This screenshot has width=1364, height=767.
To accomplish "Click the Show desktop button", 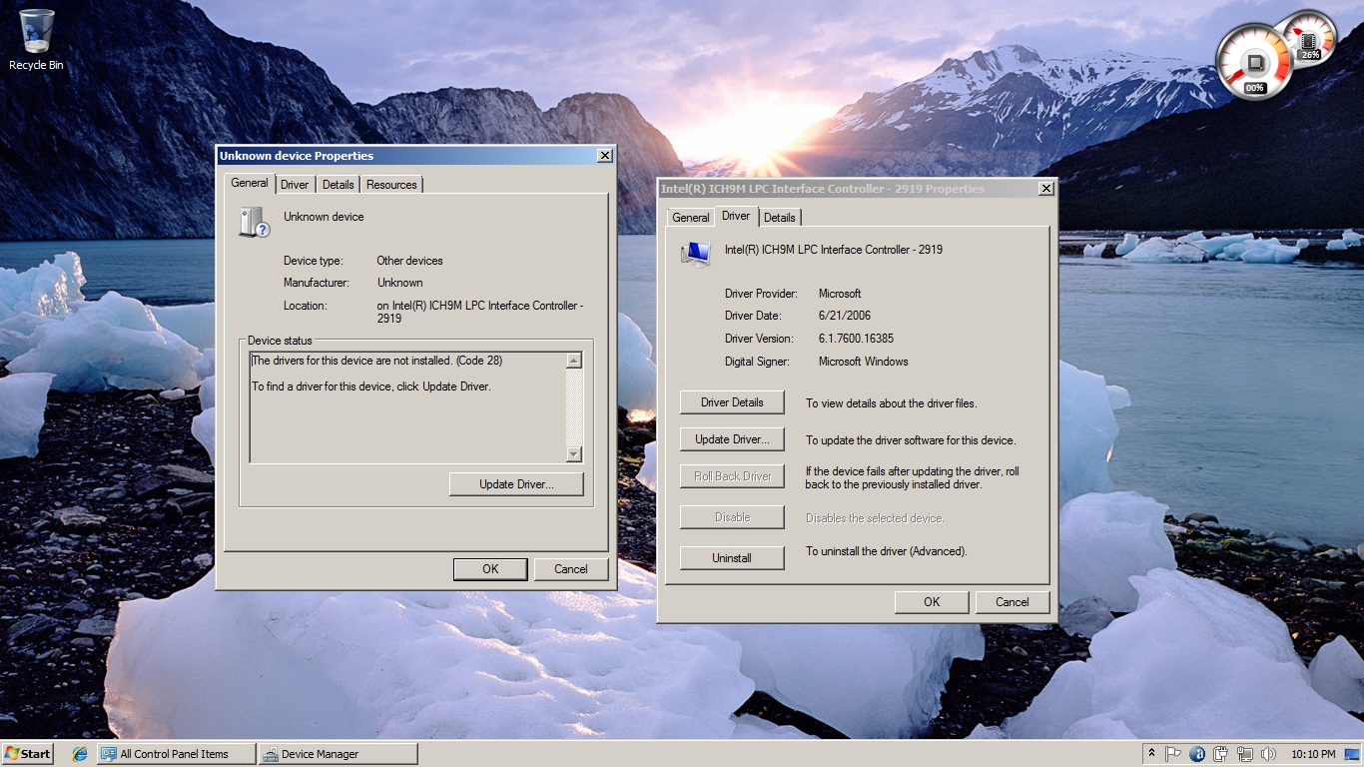I will [1353, 754].
